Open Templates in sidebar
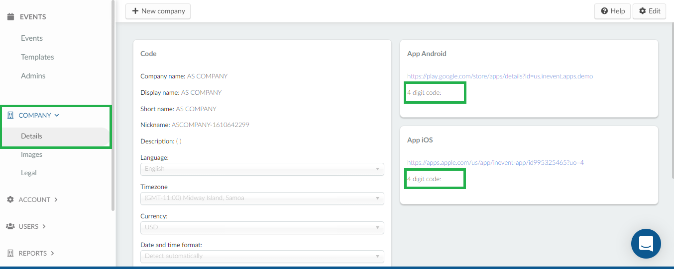 click(x=37, y=57)
